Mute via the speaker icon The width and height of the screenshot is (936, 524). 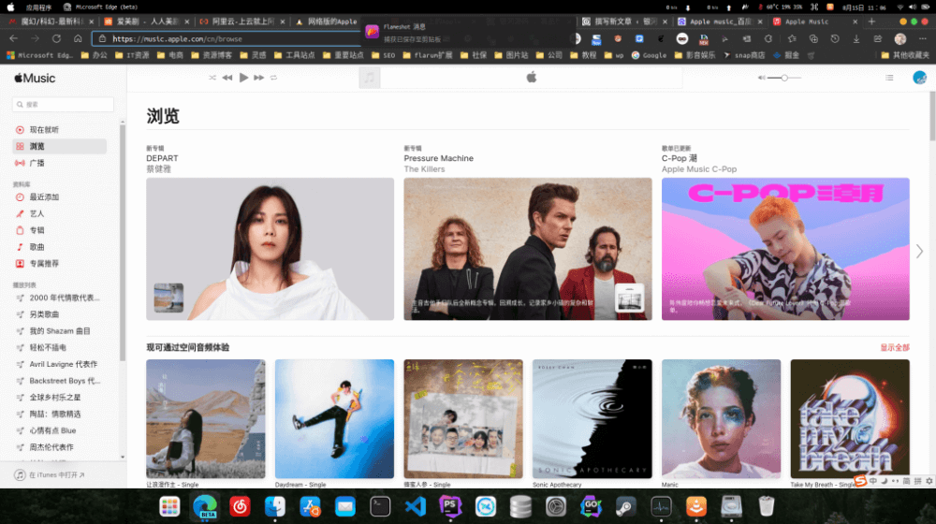coord(761,78)
